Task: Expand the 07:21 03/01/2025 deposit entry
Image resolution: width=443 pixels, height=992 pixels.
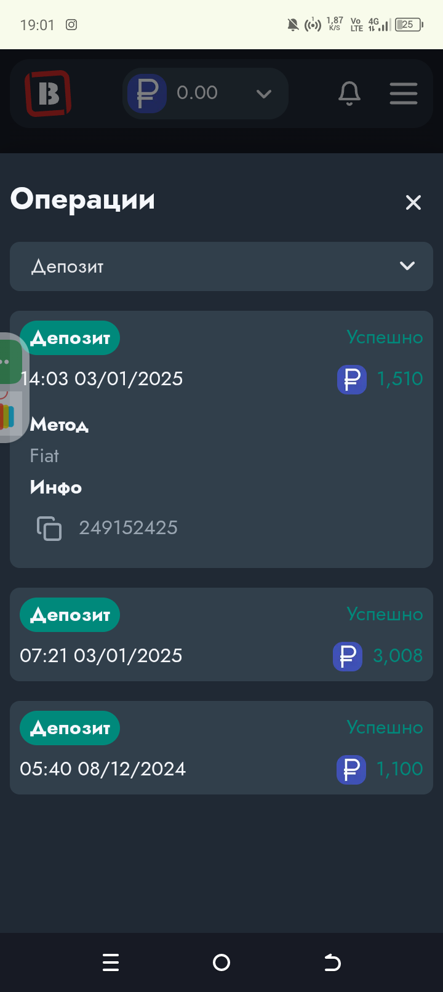Action: (x=221, y=655)
